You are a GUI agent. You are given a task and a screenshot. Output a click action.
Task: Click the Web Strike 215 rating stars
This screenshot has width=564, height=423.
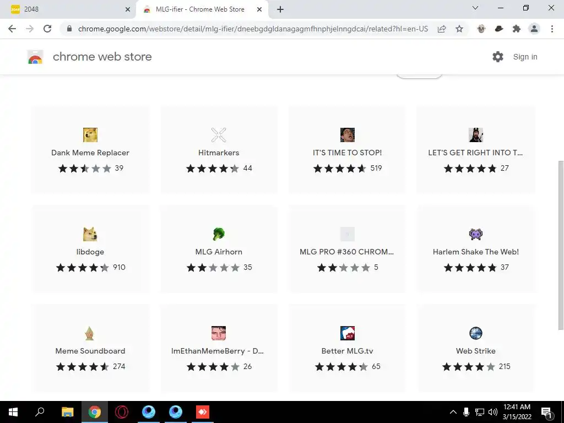tap(468, 366)
